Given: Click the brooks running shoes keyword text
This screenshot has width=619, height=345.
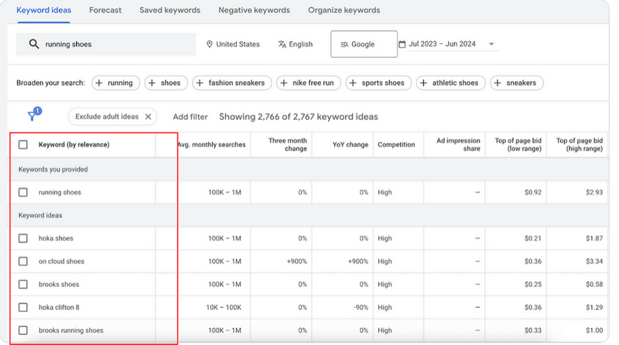Looking at the screenshot, I should [x=71, y=330].
